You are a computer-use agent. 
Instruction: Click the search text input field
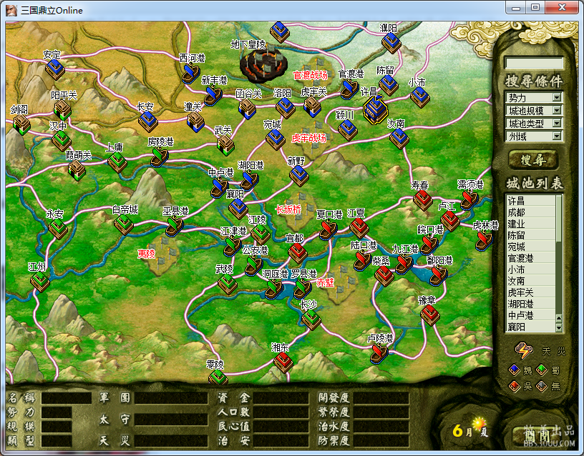pyautogui.click(x=533, y=63)
